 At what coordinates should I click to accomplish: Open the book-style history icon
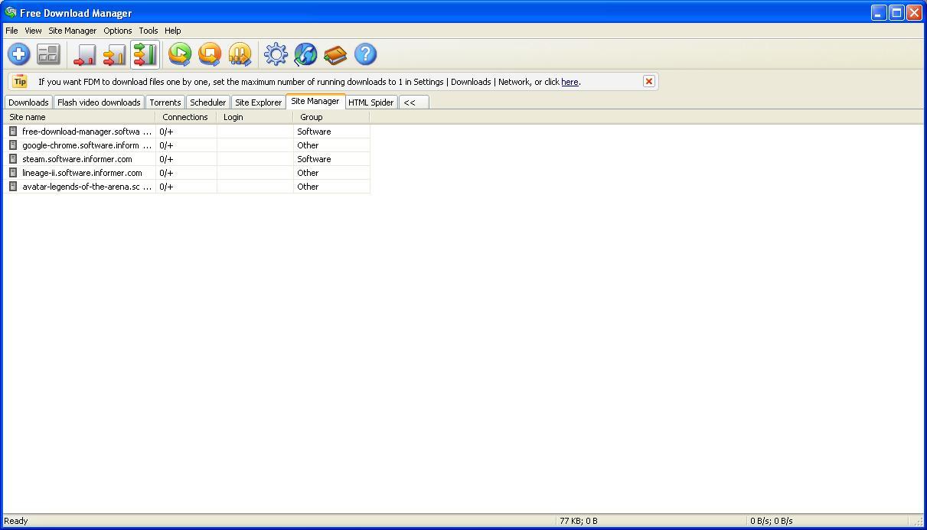pyautogui.click(x=335, y=54)
